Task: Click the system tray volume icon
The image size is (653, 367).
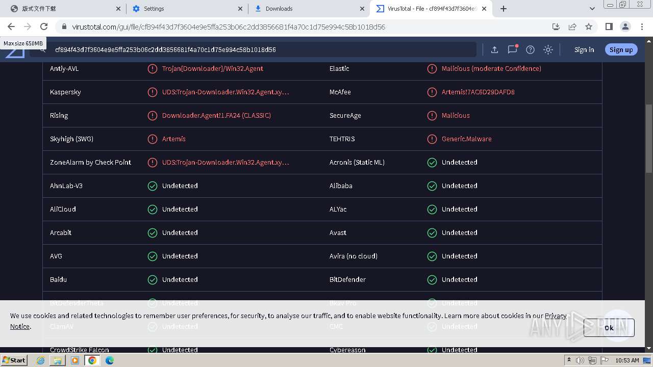Action: point(580,360)
